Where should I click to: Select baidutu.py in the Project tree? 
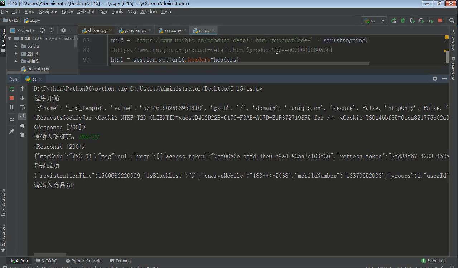pos(38,68)
